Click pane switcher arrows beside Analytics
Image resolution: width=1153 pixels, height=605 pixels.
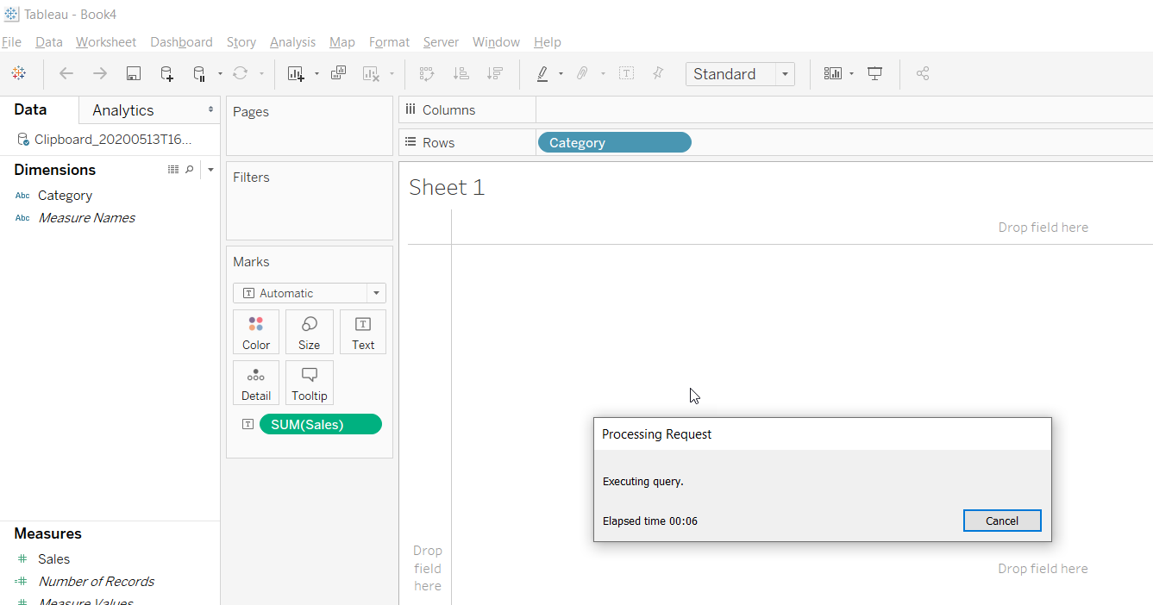tap(210, 109)
